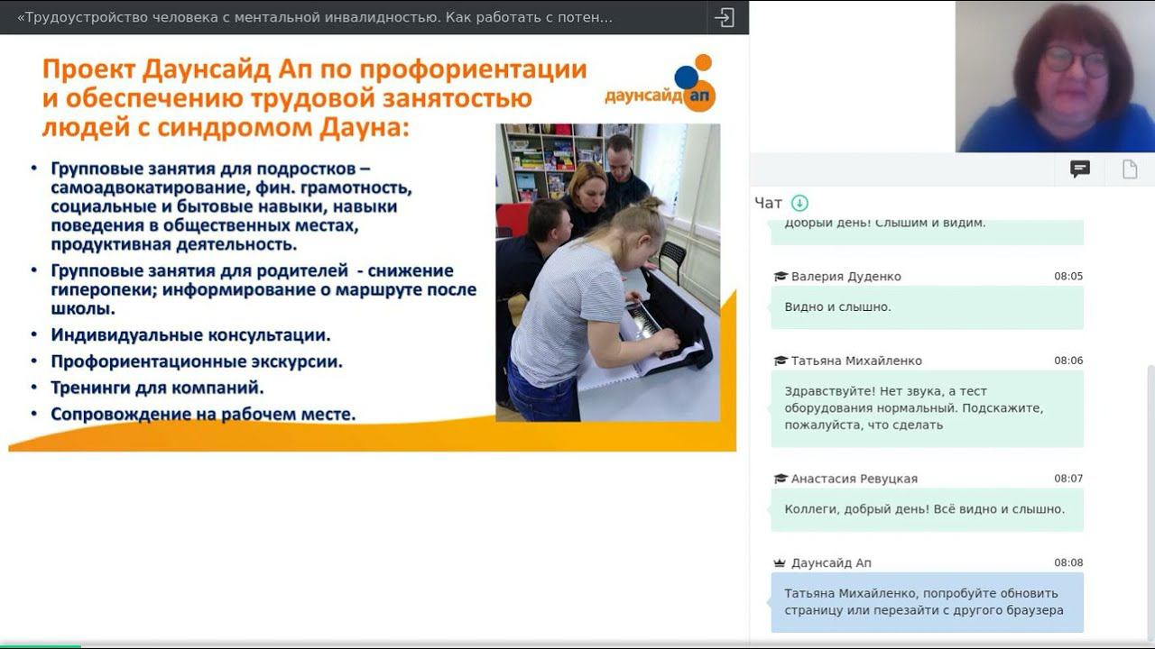Click the 08:05 timestamp in chat
This screenshot has height=649, width=1155.
pyautogui.click(x=1068, y=277)
